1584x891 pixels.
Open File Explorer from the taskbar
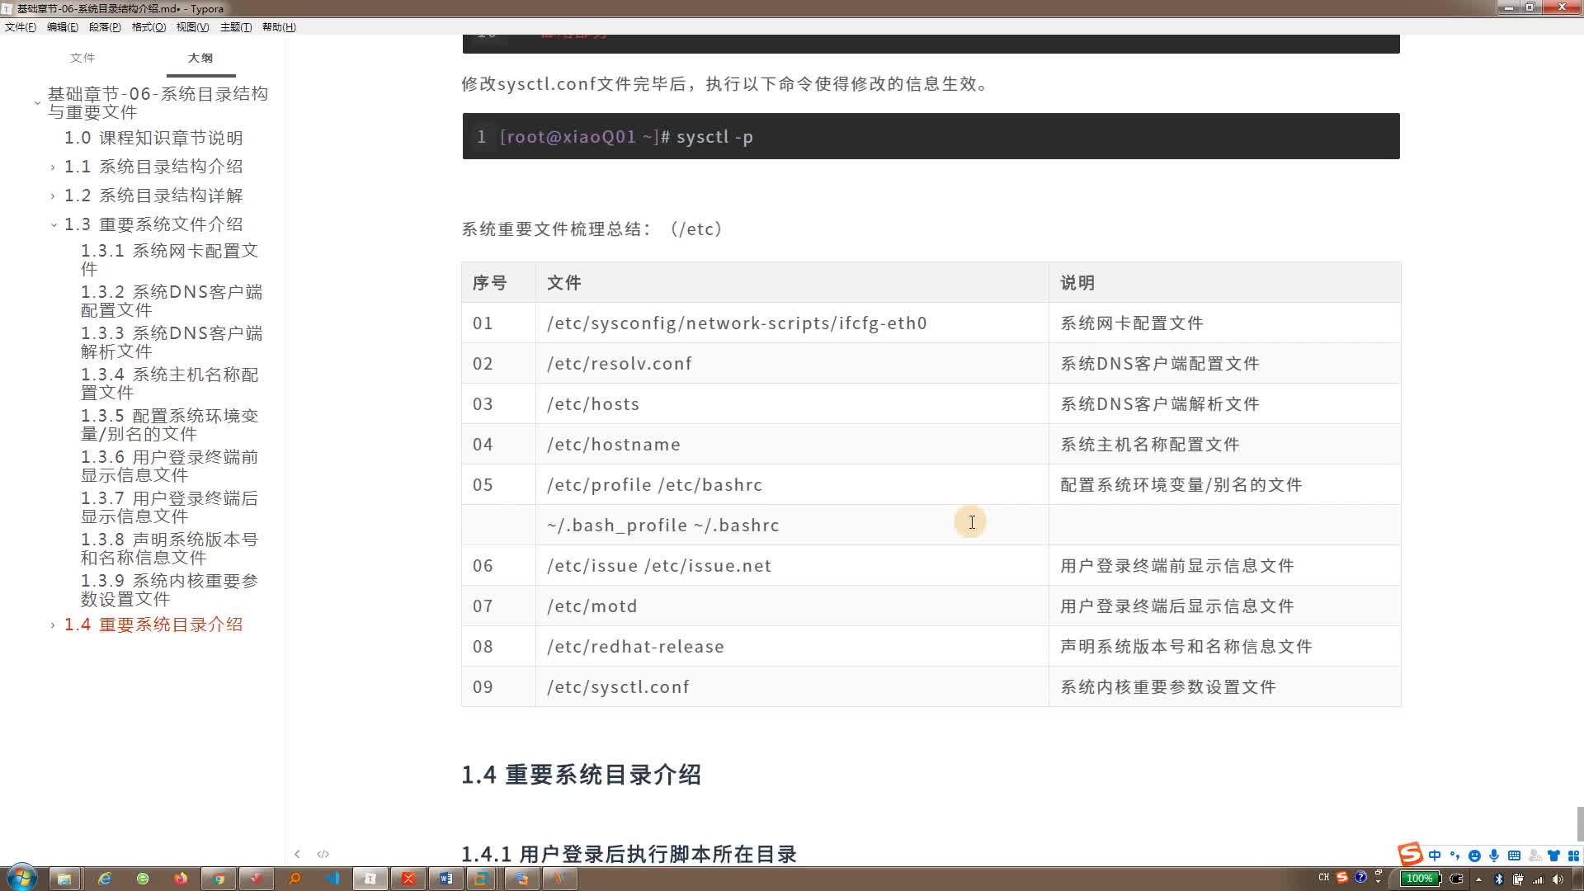64,879
